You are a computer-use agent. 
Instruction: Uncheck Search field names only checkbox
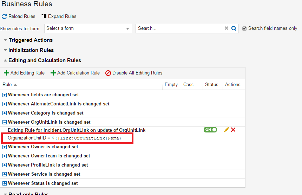(244, 28)
